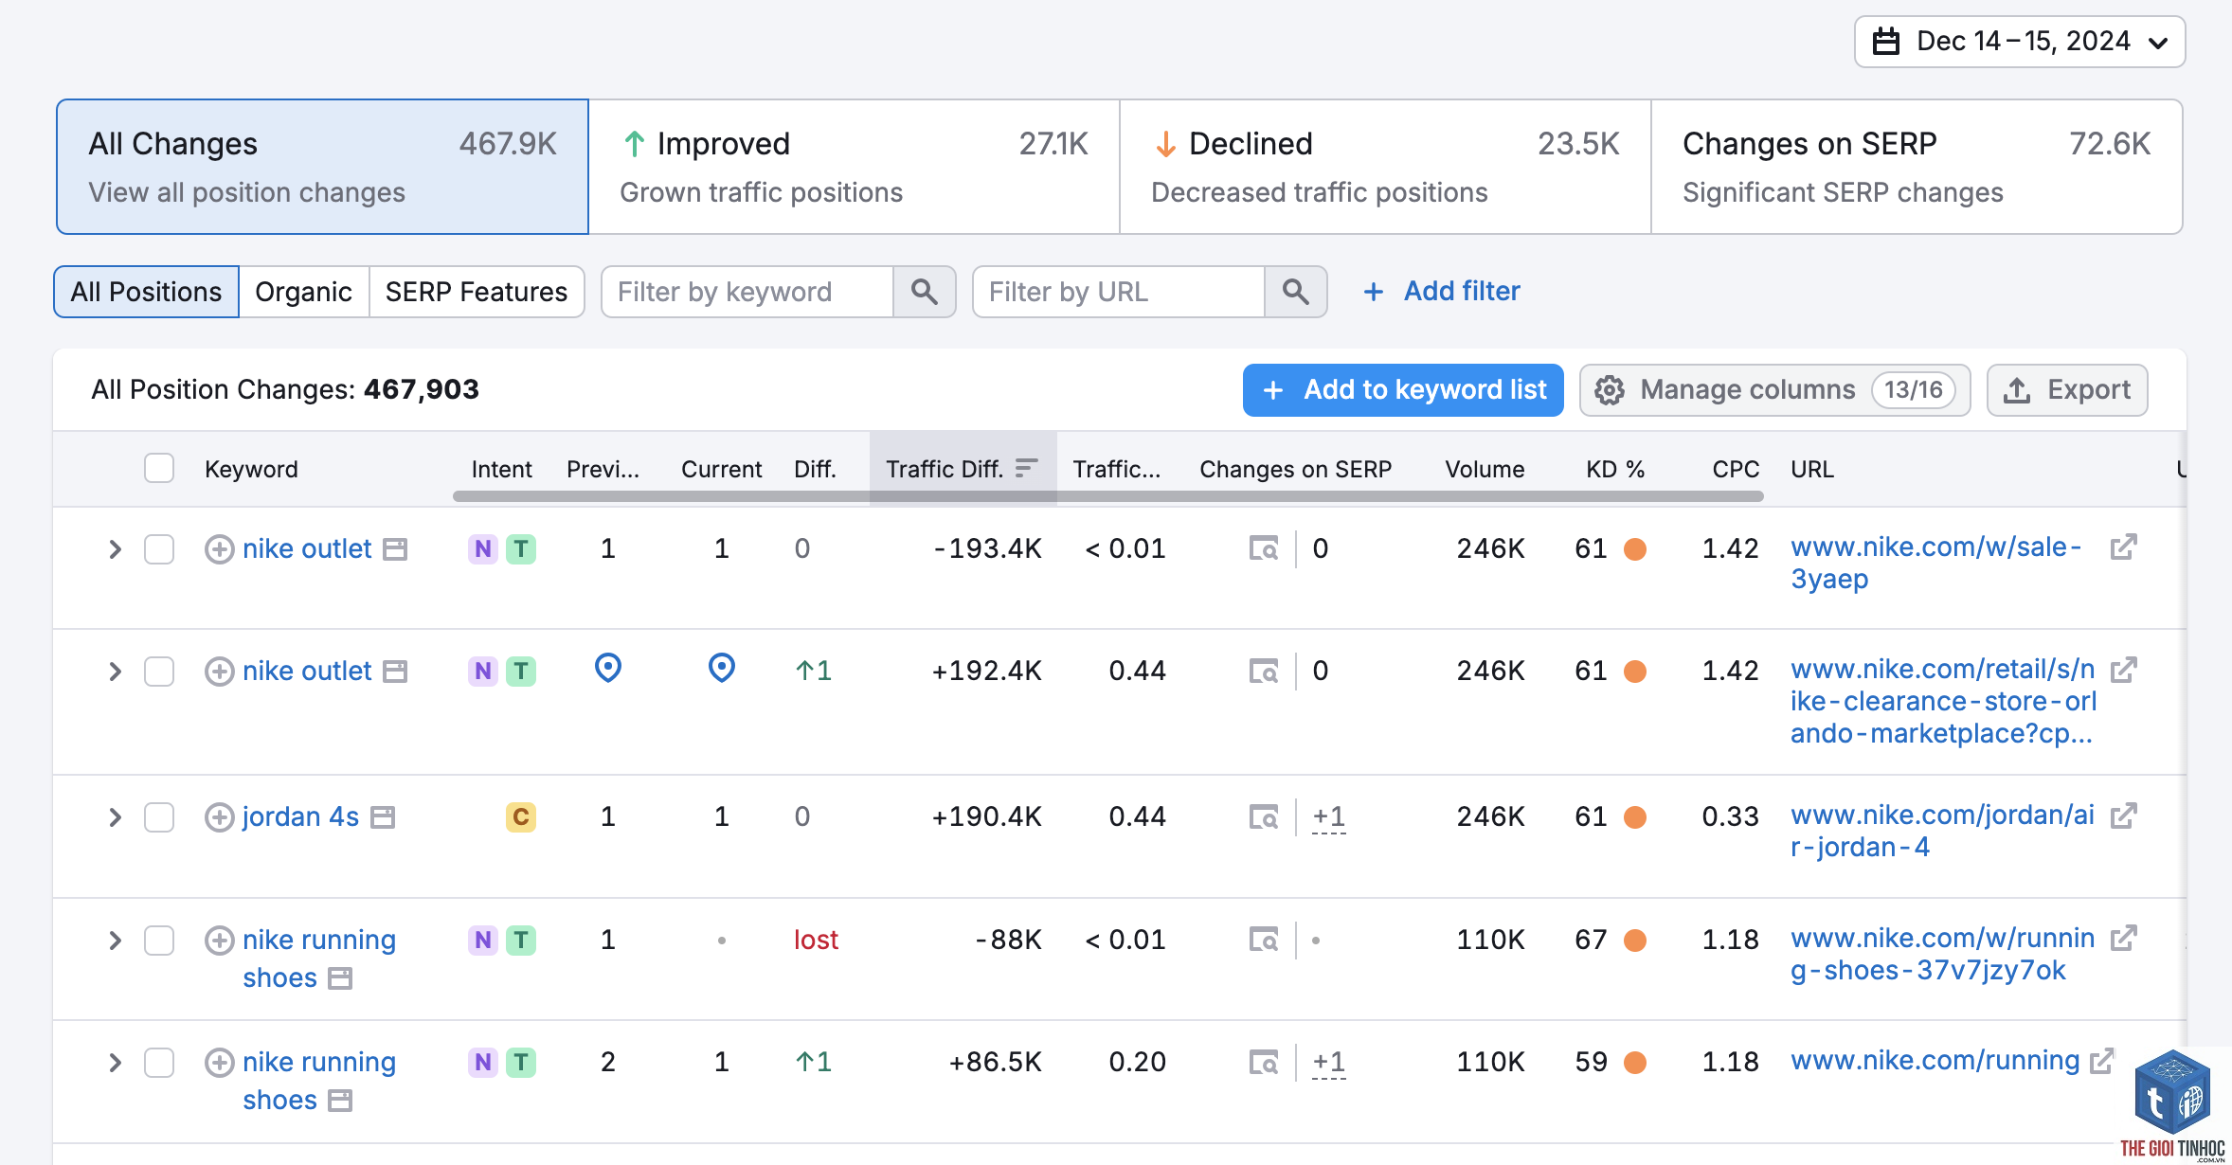This screenshot has width=2232, height=1165.
Task: View SERP source icon in nike running shoes -88K row
Action: pos(1263,941)
